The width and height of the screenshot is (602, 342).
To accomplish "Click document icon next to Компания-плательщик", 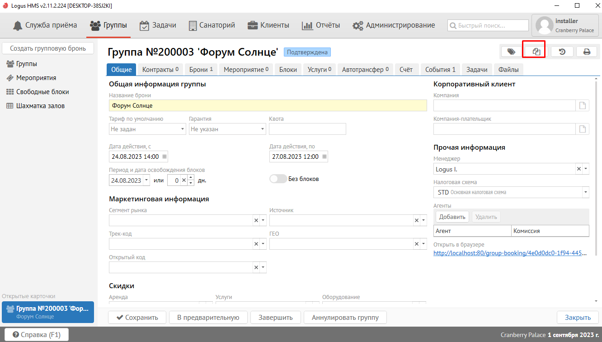I will (x=583, y=129).
